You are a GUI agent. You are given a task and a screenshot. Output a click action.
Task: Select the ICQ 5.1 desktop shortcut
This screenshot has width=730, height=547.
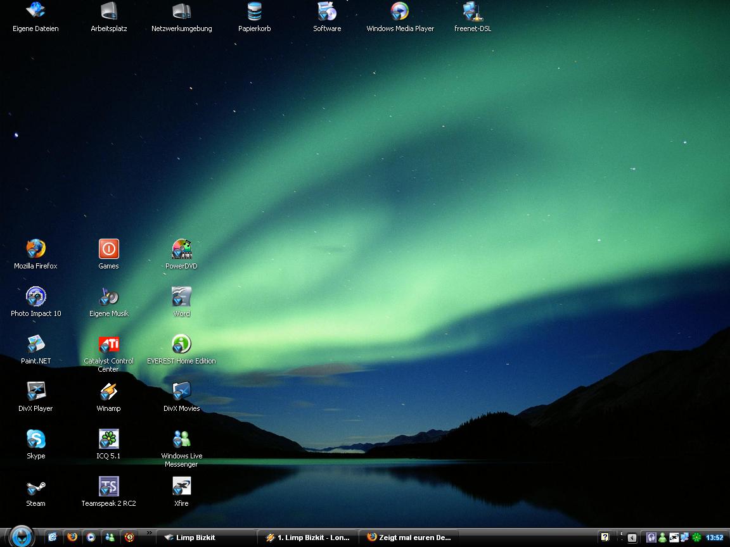(x=108, y=444)
